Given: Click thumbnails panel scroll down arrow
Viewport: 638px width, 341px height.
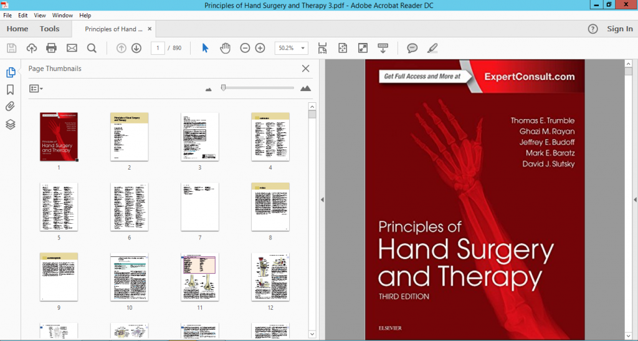Looking at the screenshot, I should (x=312, y=334).
